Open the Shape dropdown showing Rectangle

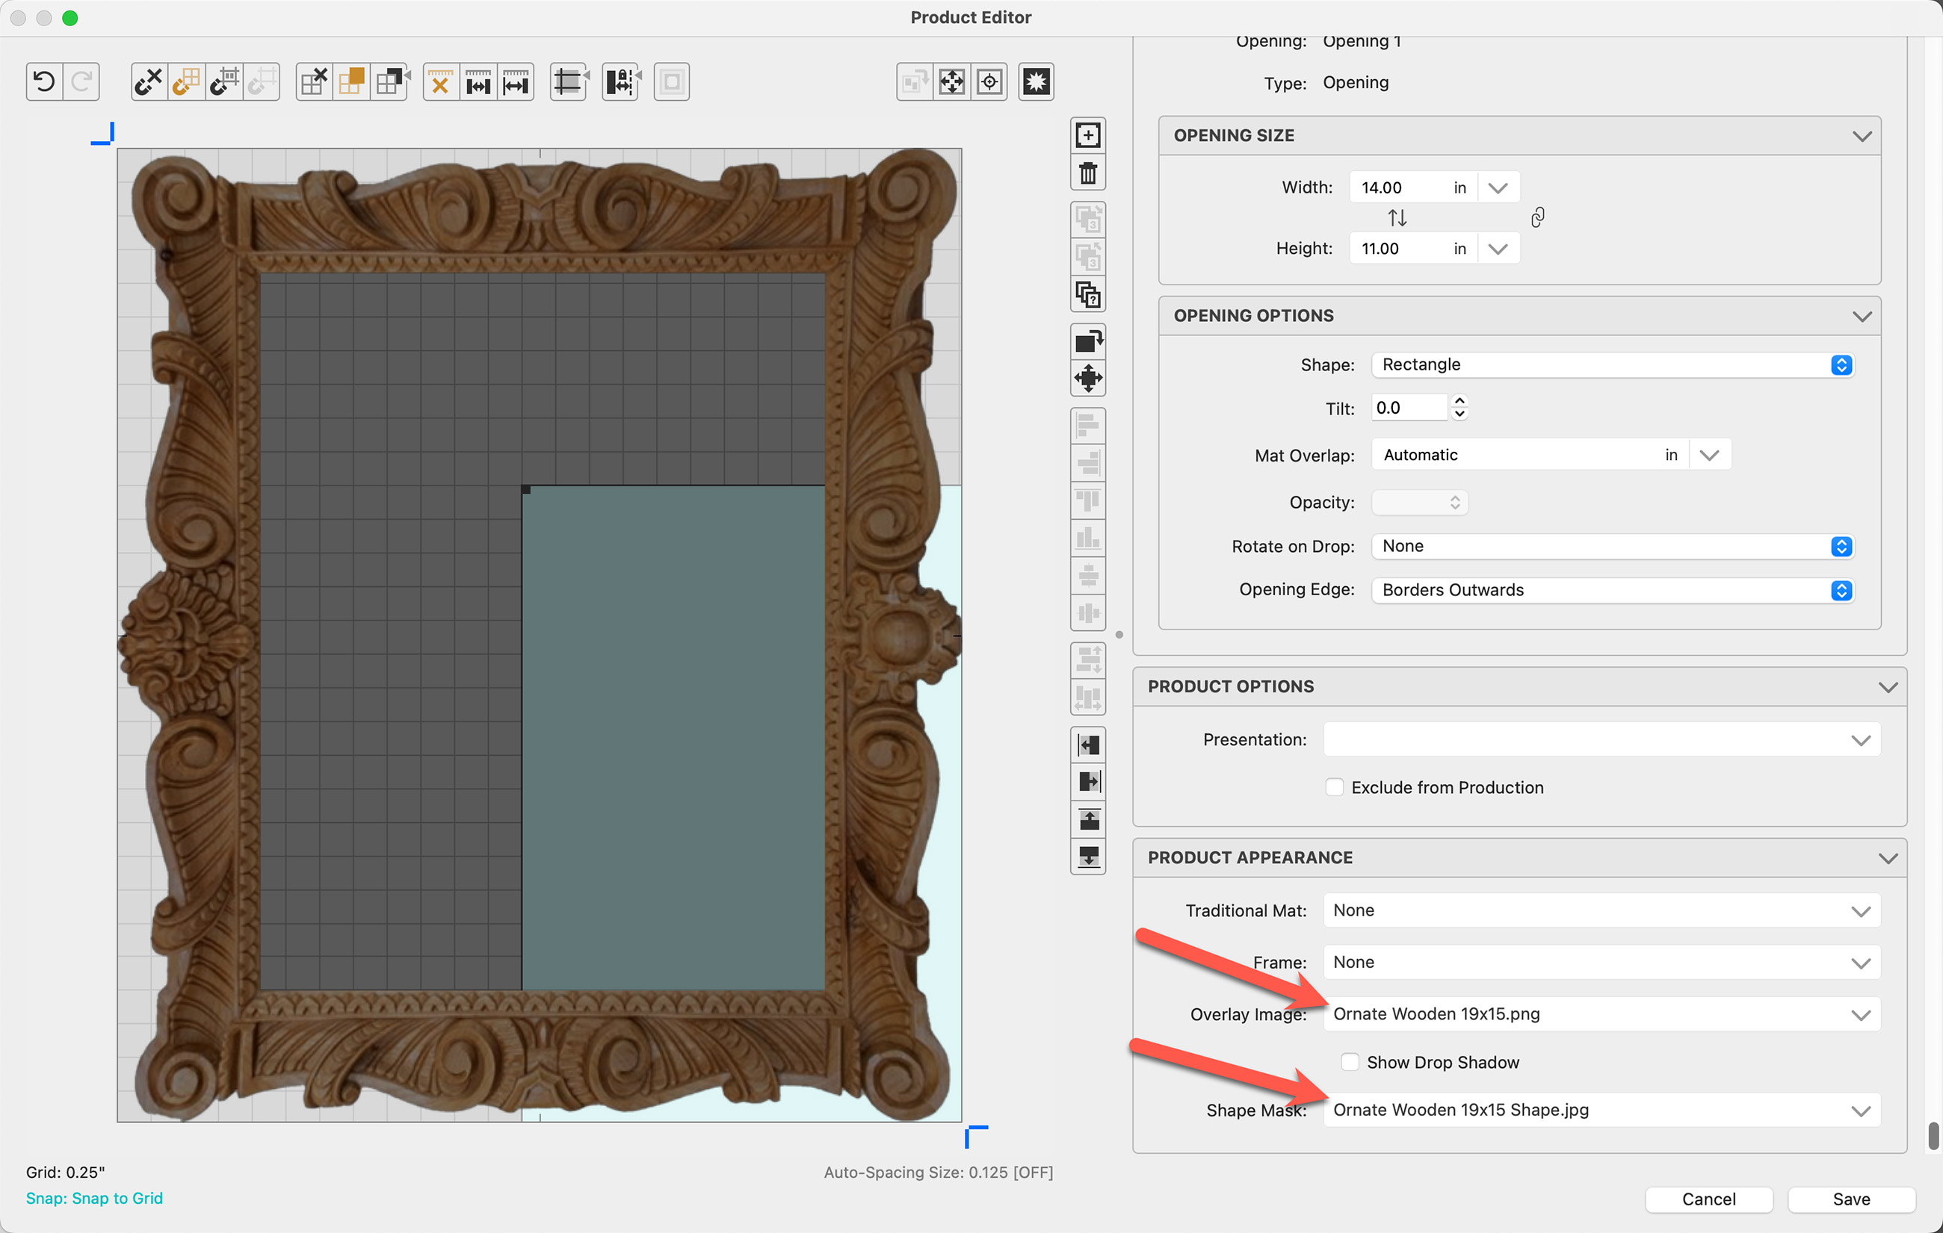coord(1611,364)
